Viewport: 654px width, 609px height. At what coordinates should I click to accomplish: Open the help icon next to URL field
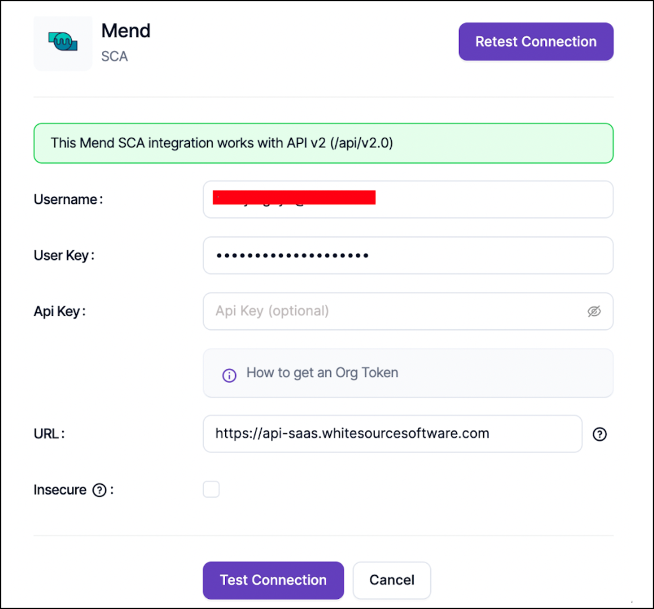pyautogui.click(x=600, y=434)
